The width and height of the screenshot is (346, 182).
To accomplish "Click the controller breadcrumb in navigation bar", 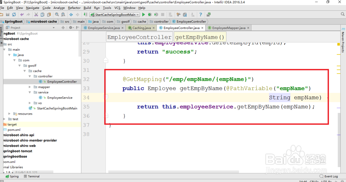I will tap(159, 22).
